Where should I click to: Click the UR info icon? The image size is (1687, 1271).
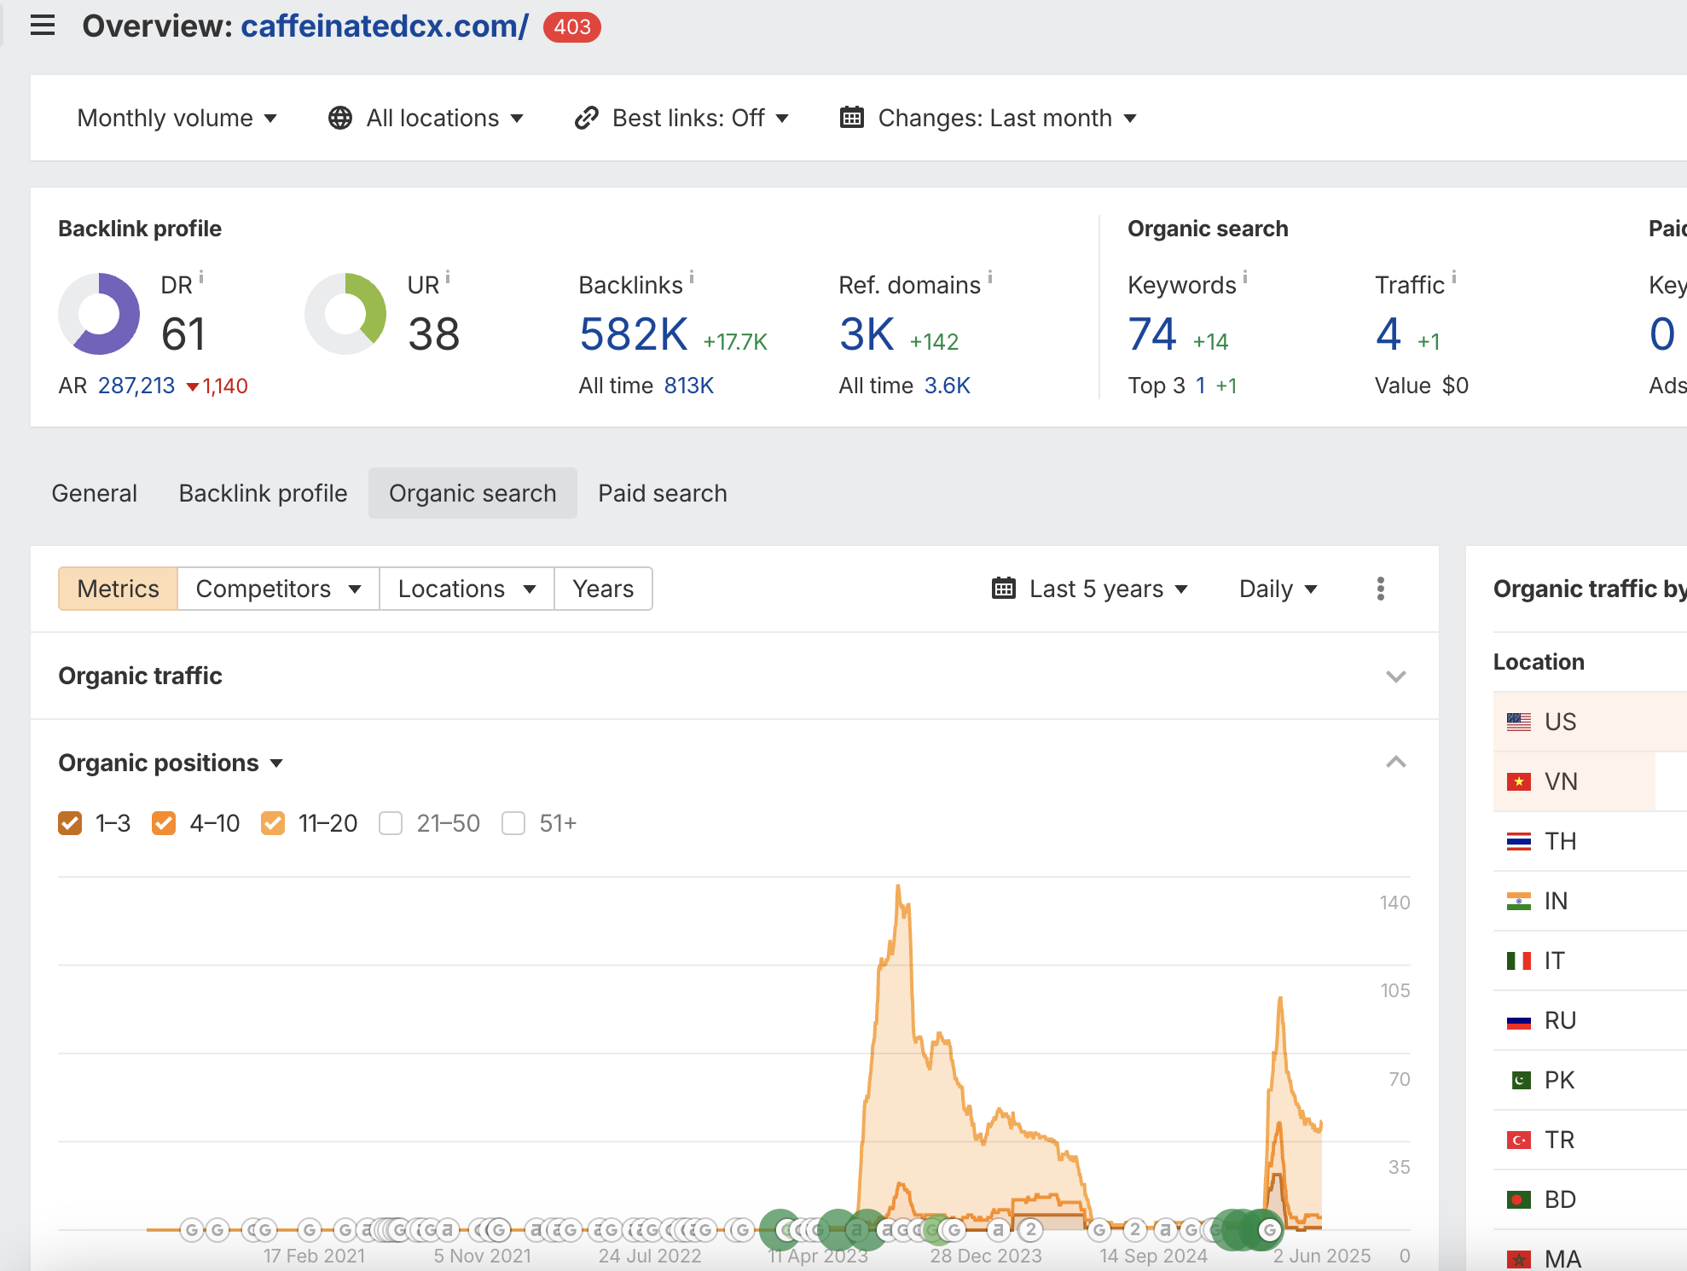pyautogui.click(x=448, y=277)
